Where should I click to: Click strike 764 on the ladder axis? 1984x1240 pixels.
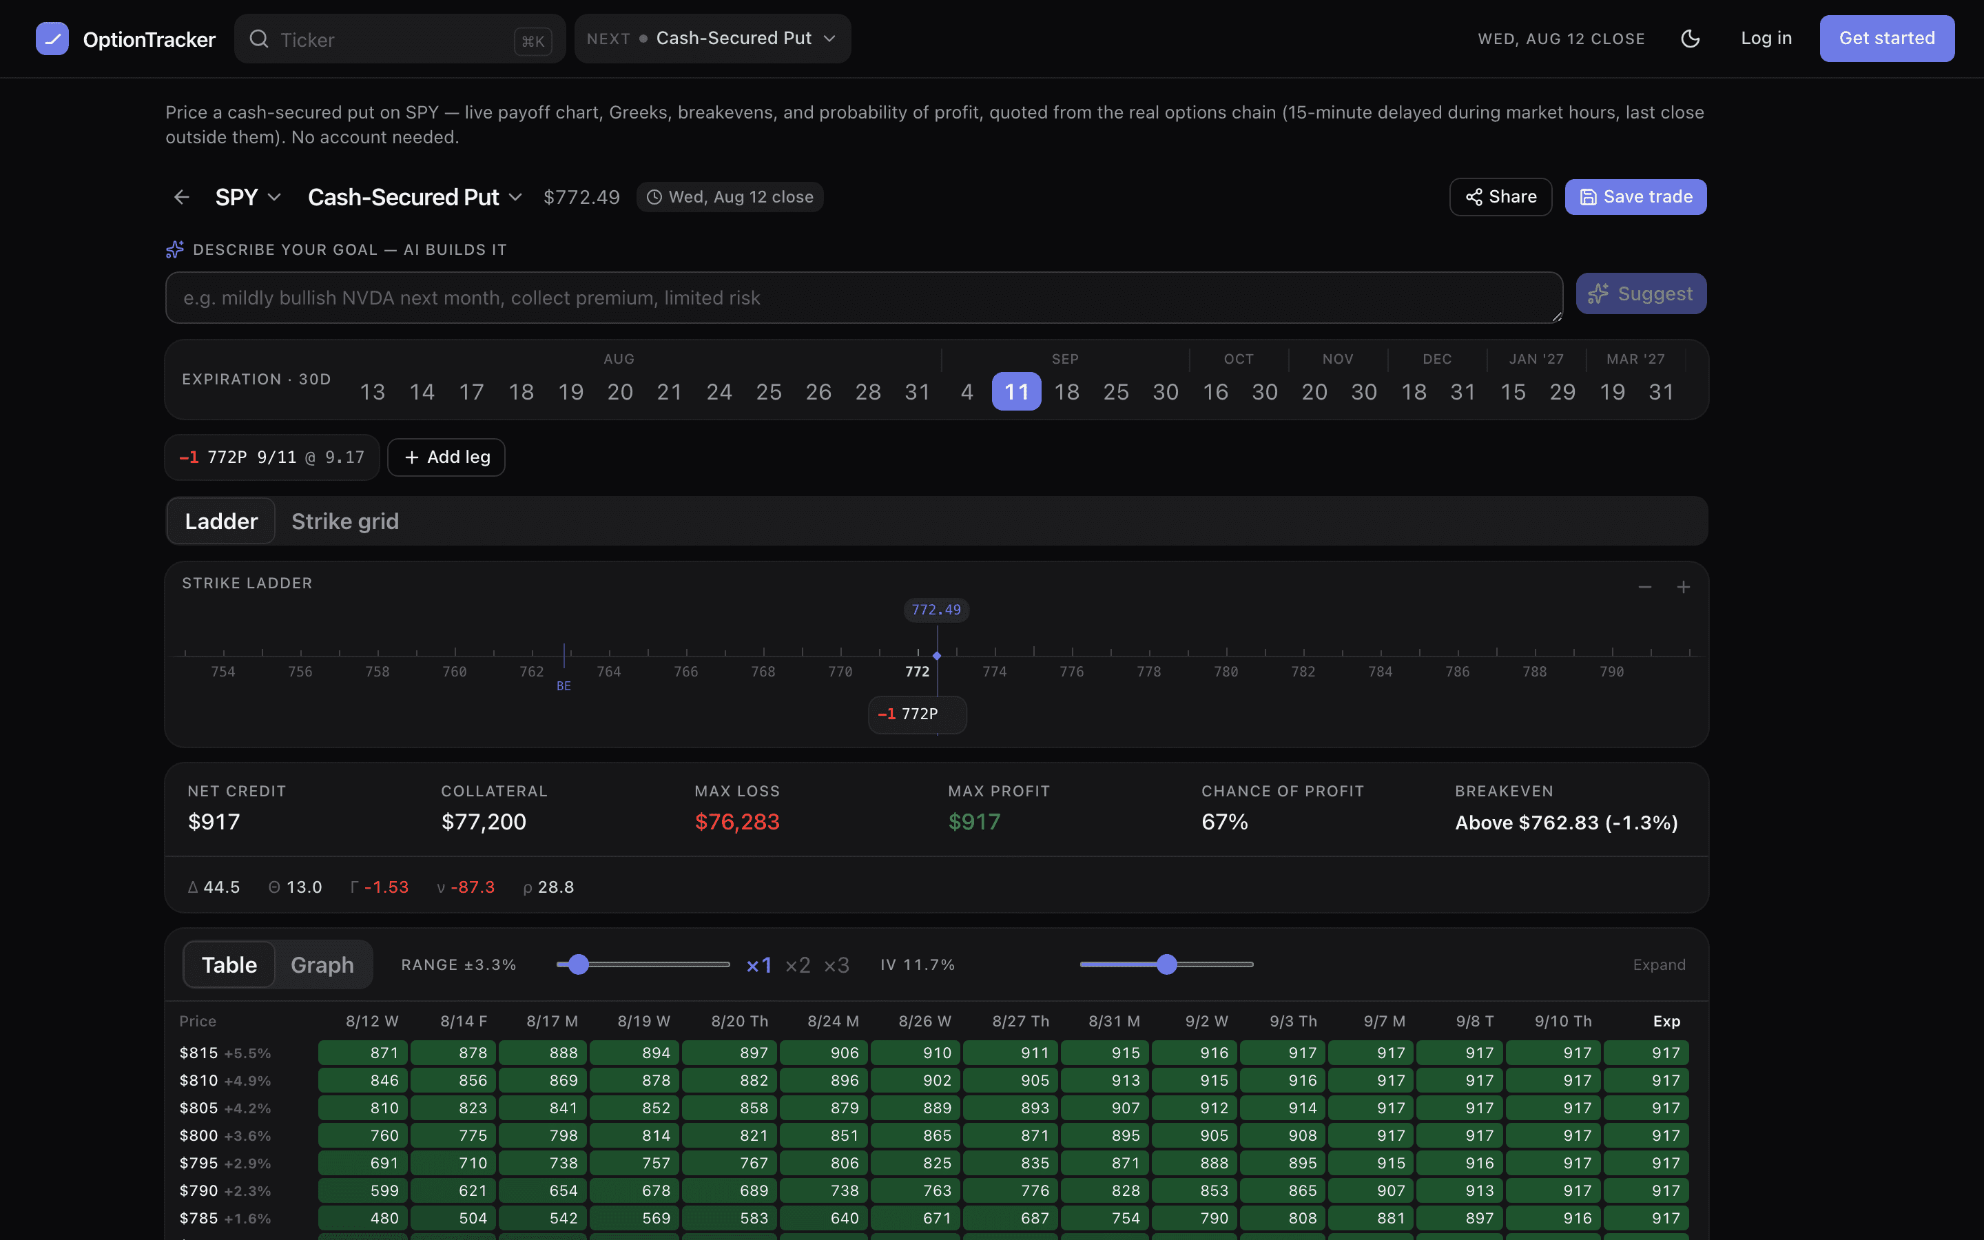point(608,672)
